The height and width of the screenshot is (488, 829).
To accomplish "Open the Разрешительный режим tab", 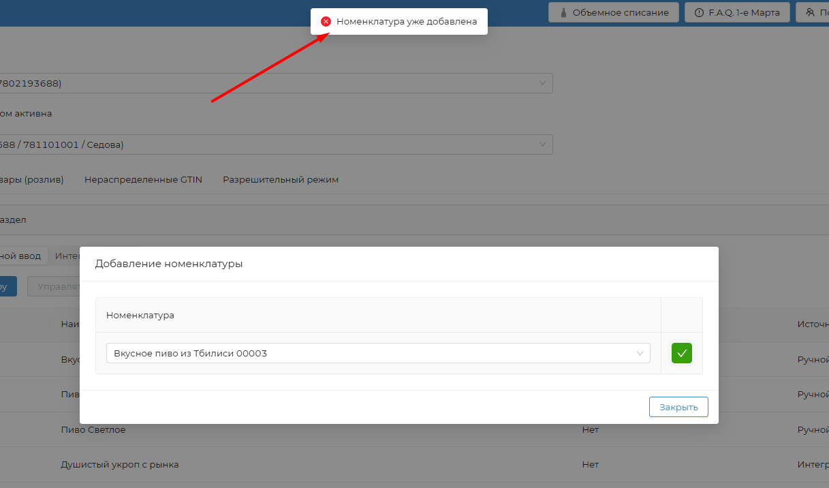I will pyautogui.click(x=280, y=180).
